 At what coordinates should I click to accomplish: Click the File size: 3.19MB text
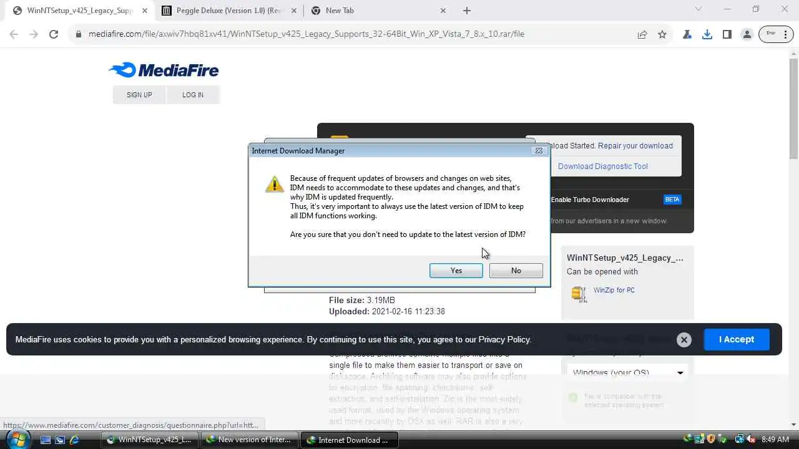point(362,300)
